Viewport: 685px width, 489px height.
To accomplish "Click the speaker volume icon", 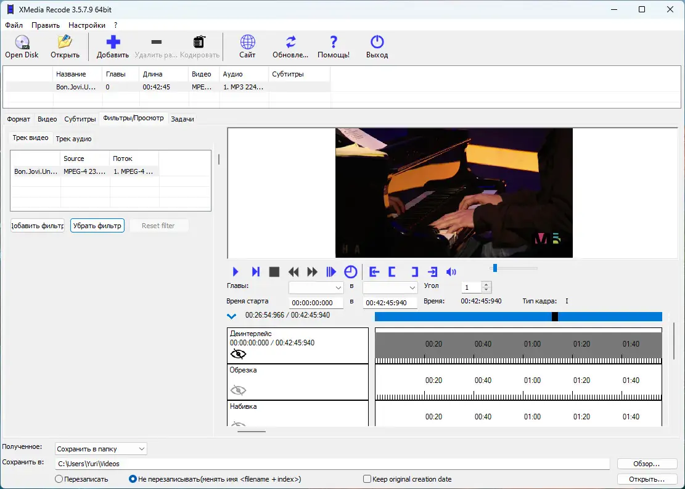I will [x=451, y=272].
